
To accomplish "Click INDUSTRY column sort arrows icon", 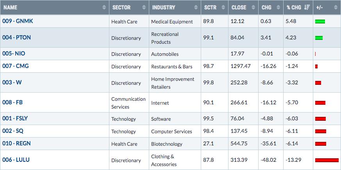I will coord(196,7).
